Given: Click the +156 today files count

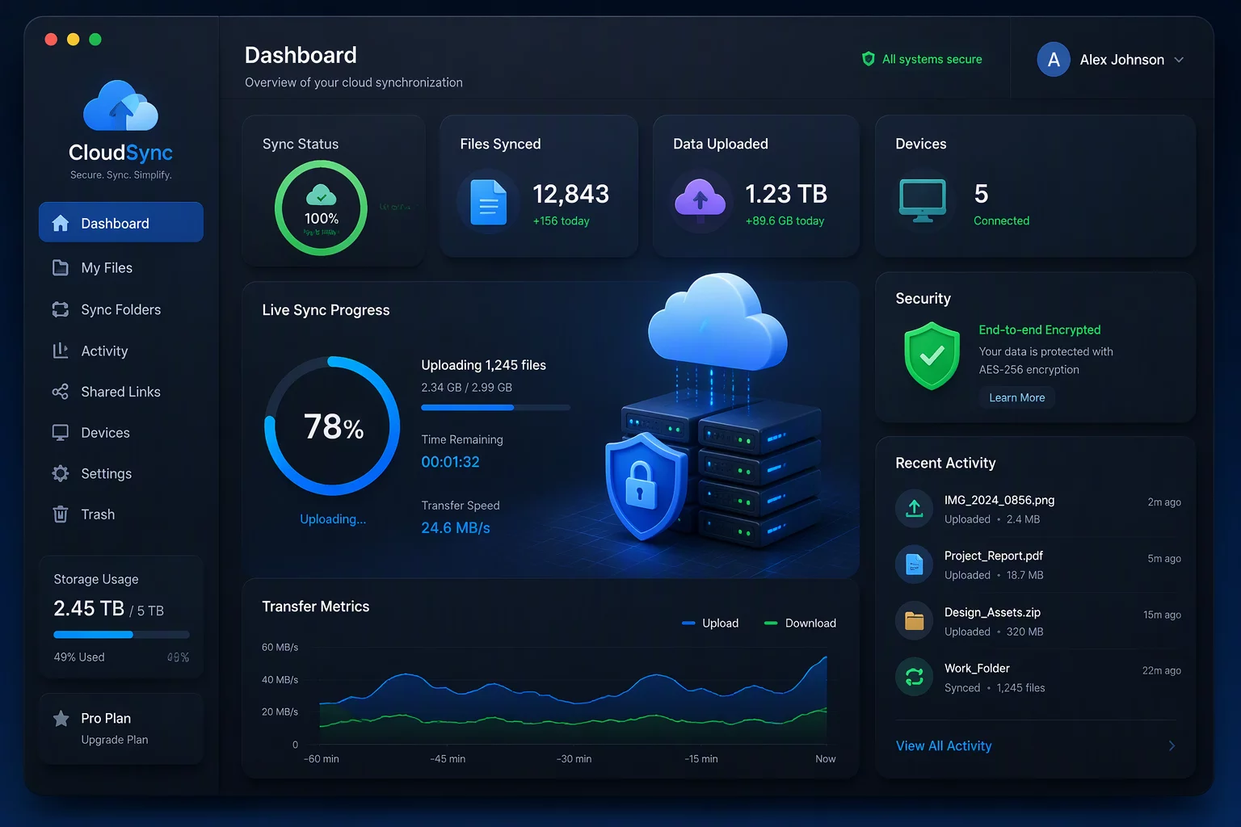Looking at the screenshot, I should pos(562,221).
